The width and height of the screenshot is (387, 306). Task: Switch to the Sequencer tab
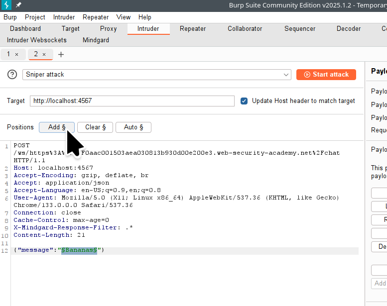point(300,29)
